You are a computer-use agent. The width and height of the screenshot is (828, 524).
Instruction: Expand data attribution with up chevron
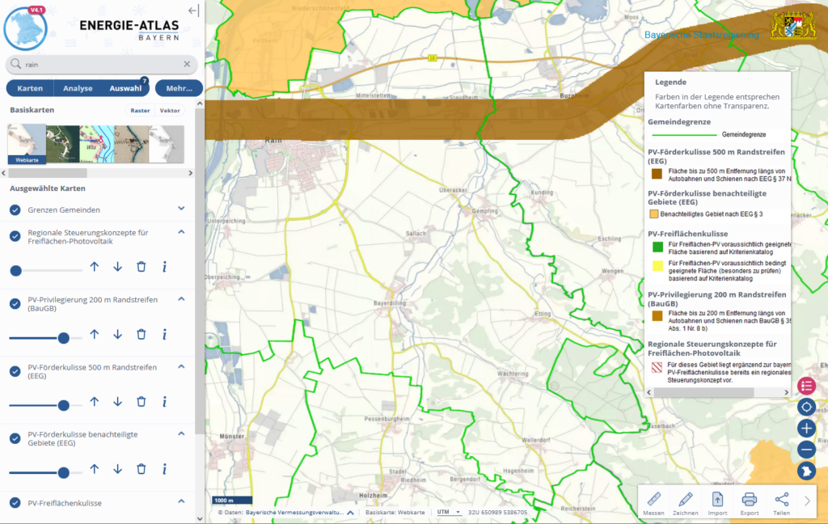coord(351,513)
